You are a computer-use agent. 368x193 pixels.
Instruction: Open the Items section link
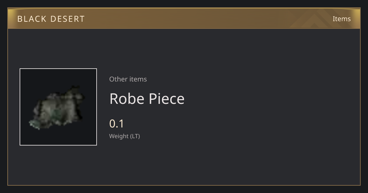(342, 19)
